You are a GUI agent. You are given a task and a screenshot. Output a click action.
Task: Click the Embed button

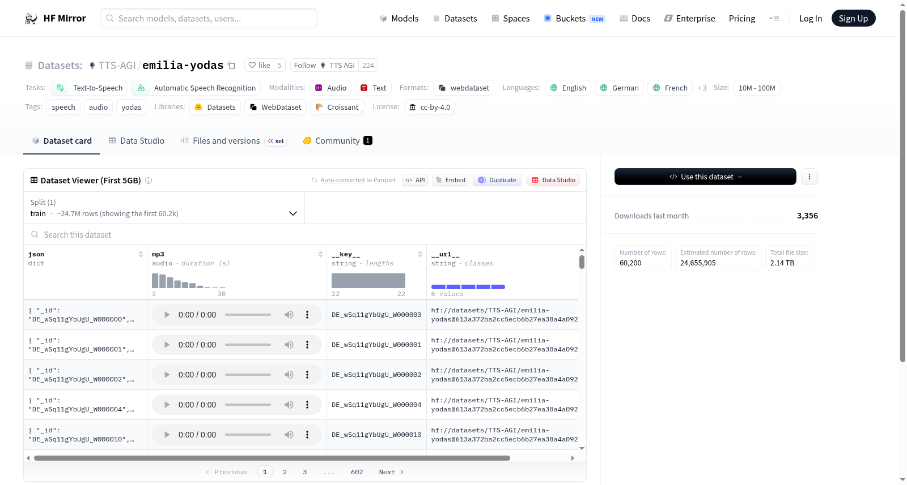pos(450,180)
